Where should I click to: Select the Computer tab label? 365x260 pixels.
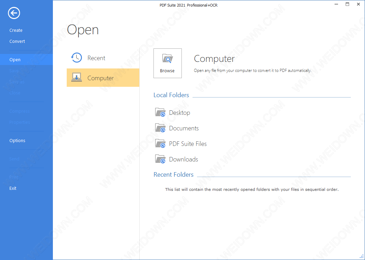(101, 78)
